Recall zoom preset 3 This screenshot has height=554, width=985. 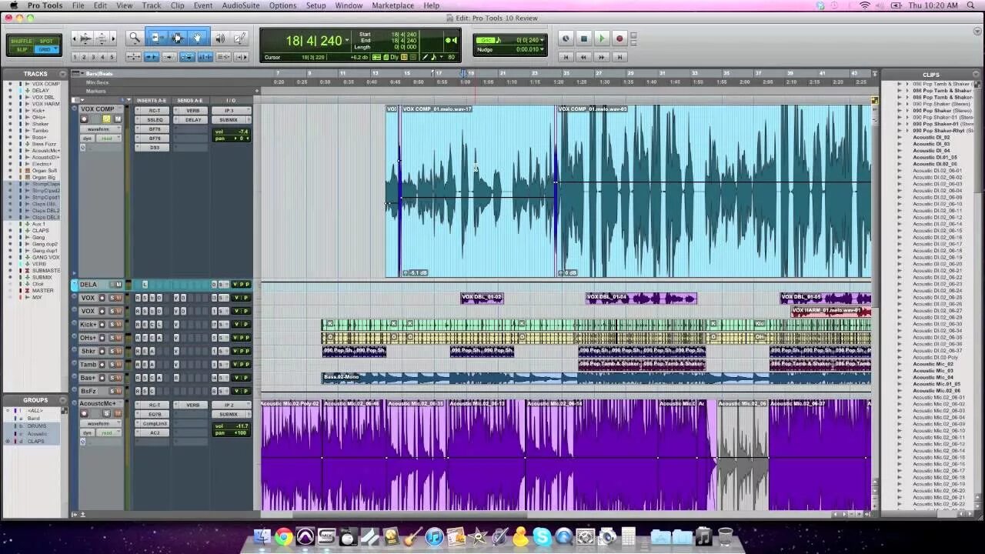tap(94, 57)
